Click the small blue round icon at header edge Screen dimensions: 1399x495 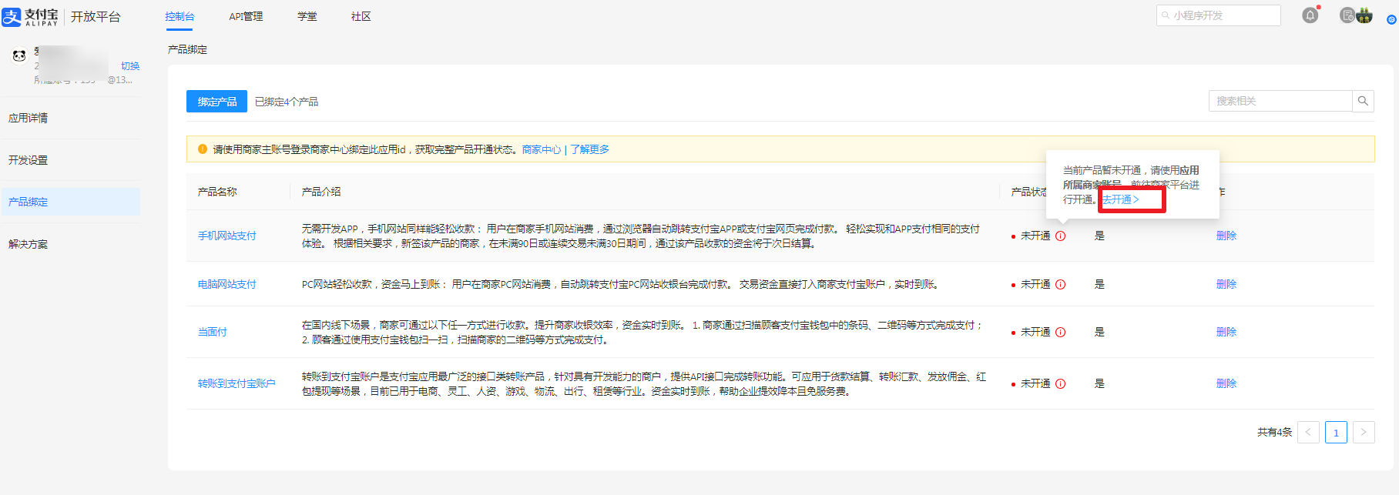(1391, 20)
